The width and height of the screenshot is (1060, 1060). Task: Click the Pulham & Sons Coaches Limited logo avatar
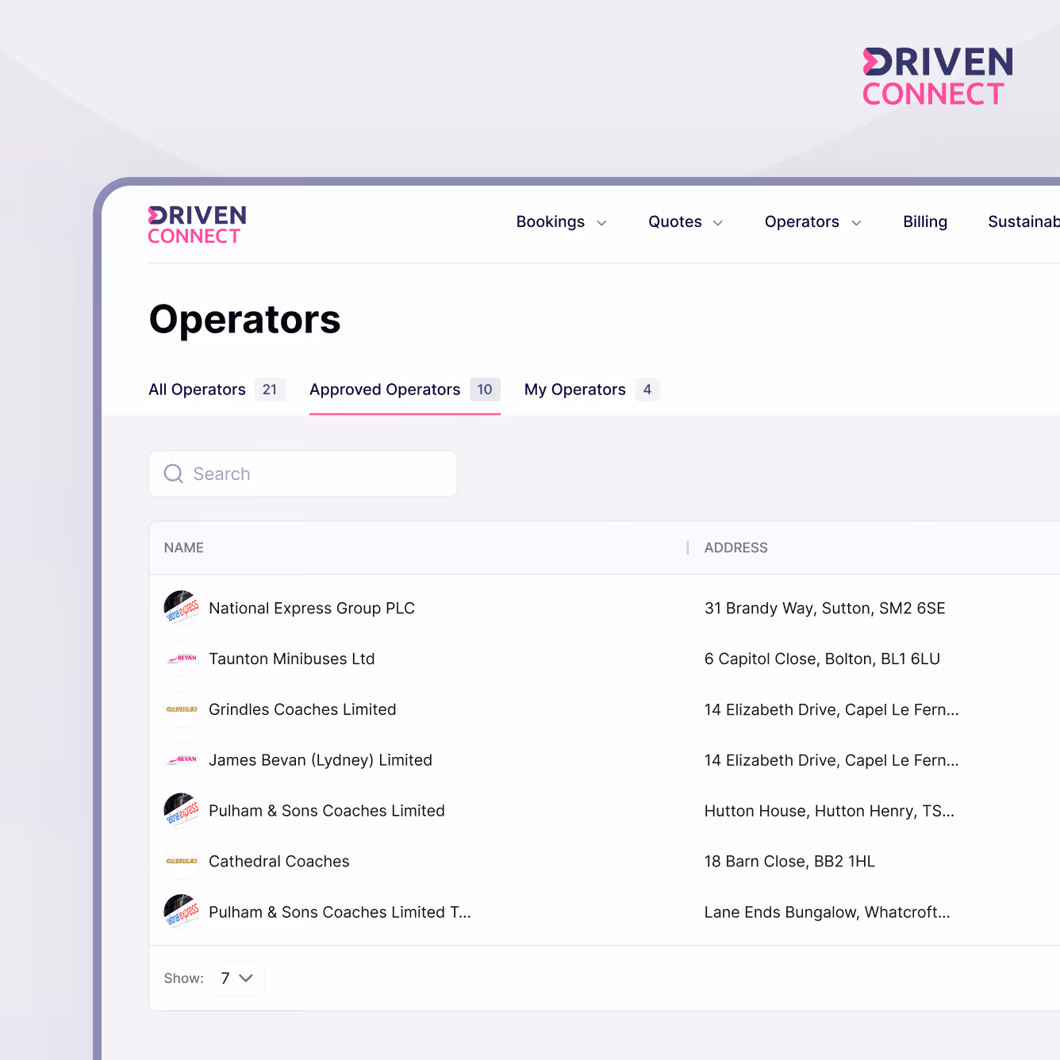point(182,811)
